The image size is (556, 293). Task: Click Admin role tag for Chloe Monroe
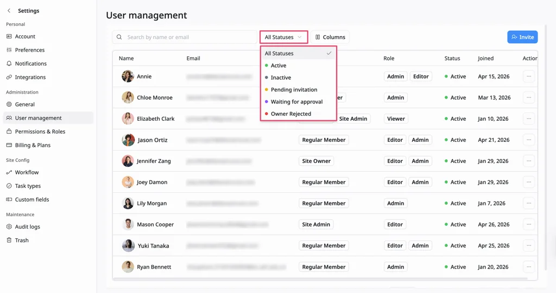pyautogui.click(x=395, y=97)
